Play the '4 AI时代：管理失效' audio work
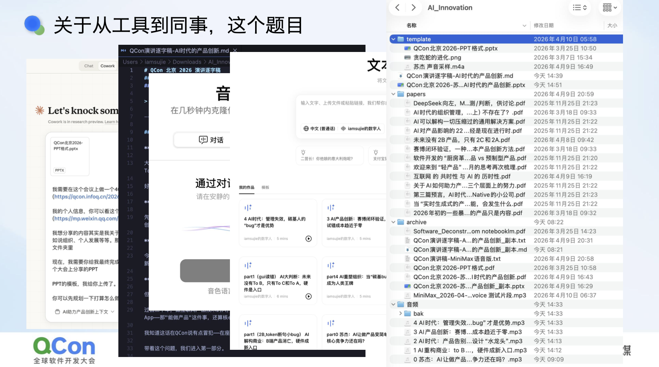 (x=309, y=239)
